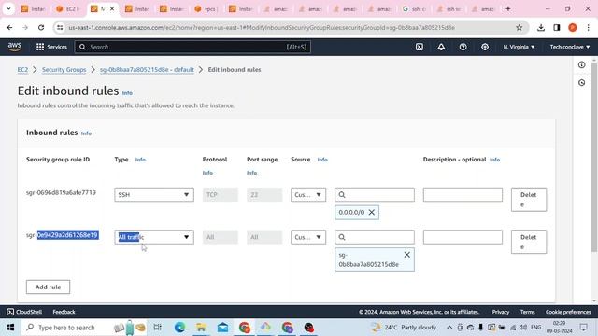This screenshot has width=598, height=336.
Task: Open the browser tab search dropdown
Action: pos(8,8)
